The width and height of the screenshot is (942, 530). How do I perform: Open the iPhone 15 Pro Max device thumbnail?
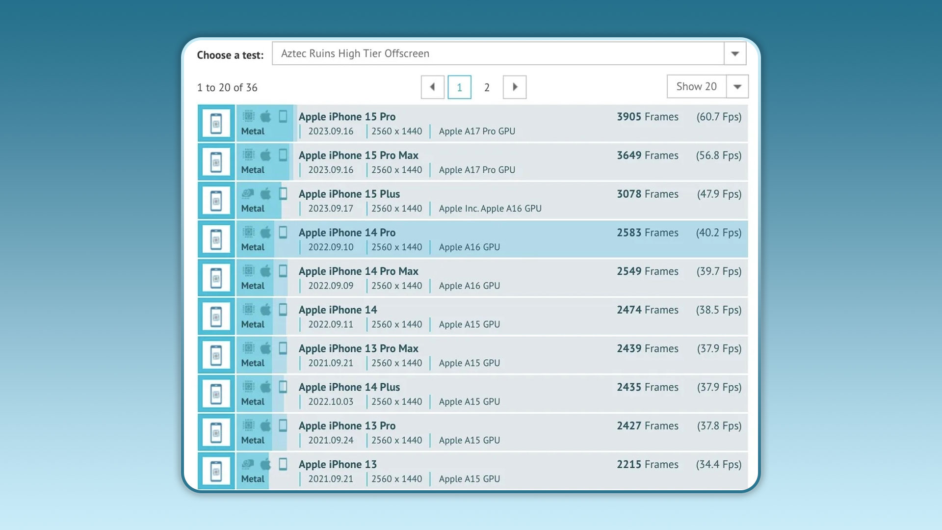216,162
